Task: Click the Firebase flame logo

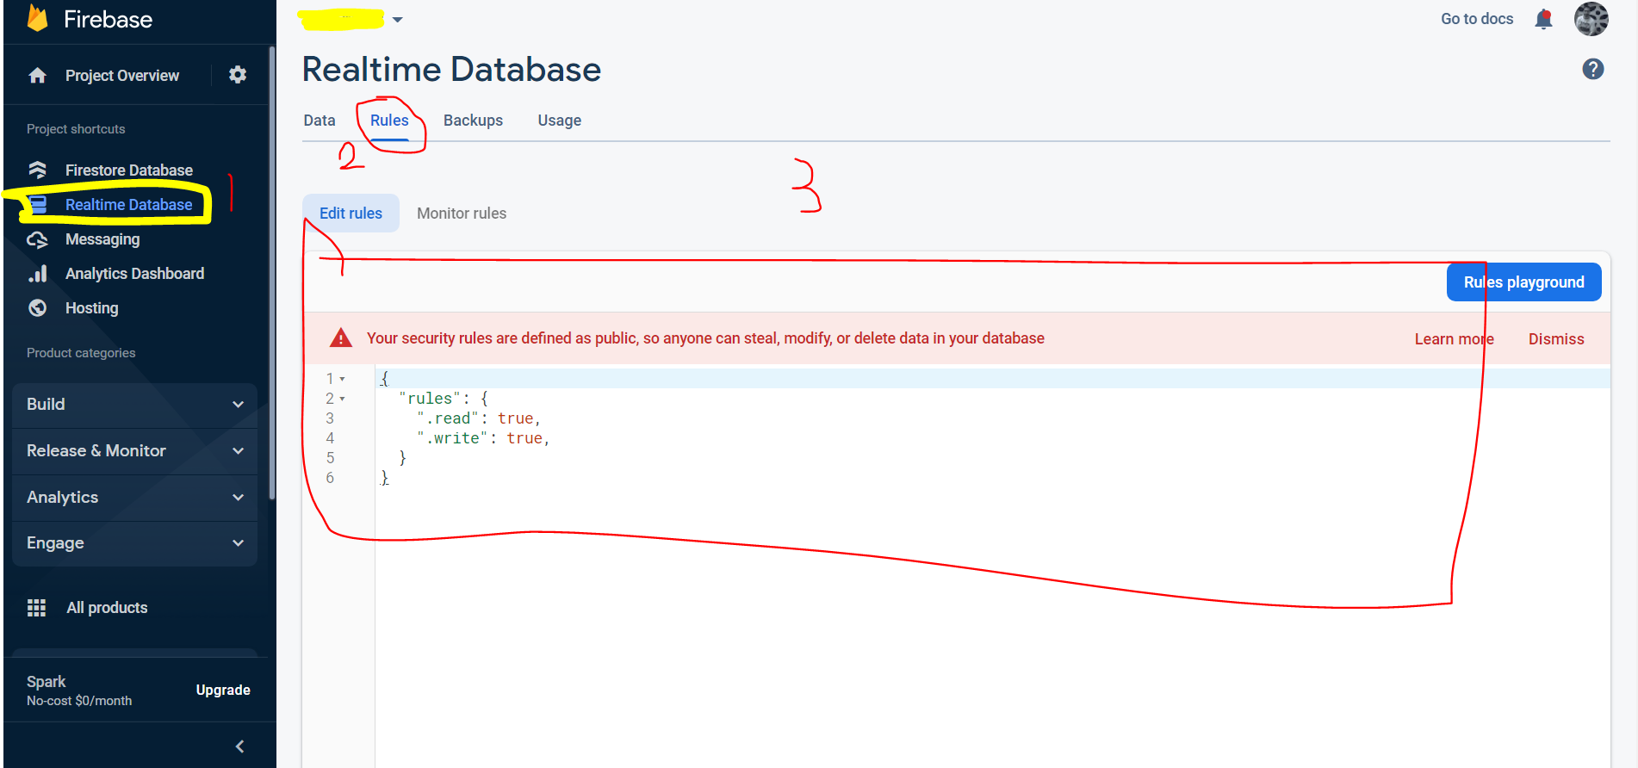Action: [x=37, y=18]
